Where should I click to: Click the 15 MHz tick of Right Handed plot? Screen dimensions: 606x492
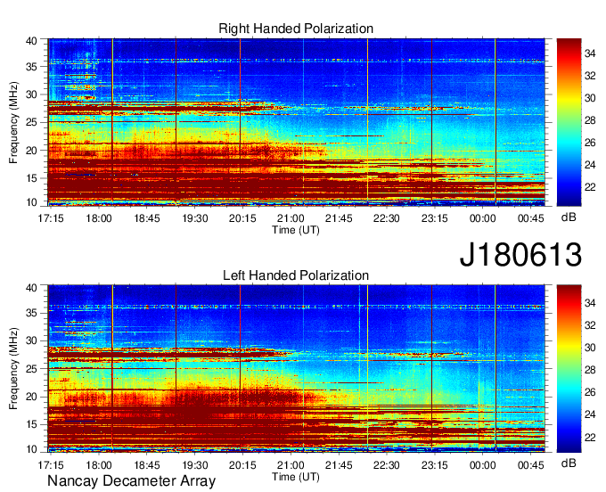[x=32, y=178]
